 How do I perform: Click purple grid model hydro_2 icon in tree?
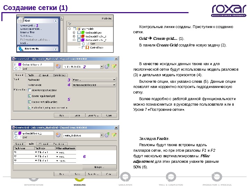(x=83, y=40)
